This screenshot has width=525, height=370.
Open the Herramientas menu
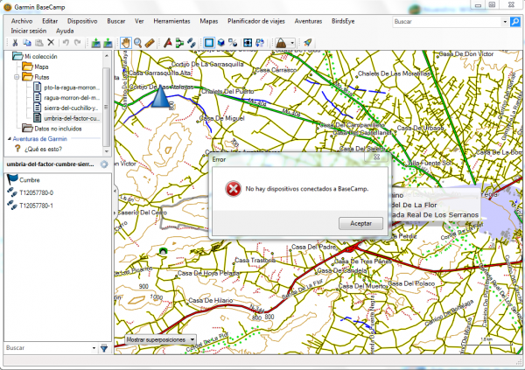[x=171, y=21]
